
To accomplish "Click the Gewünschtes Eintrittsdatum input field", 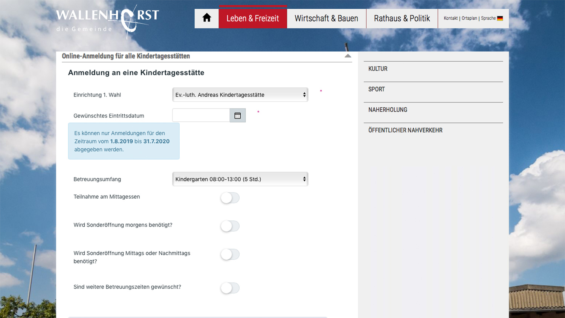I will click(x=201, y=115).
